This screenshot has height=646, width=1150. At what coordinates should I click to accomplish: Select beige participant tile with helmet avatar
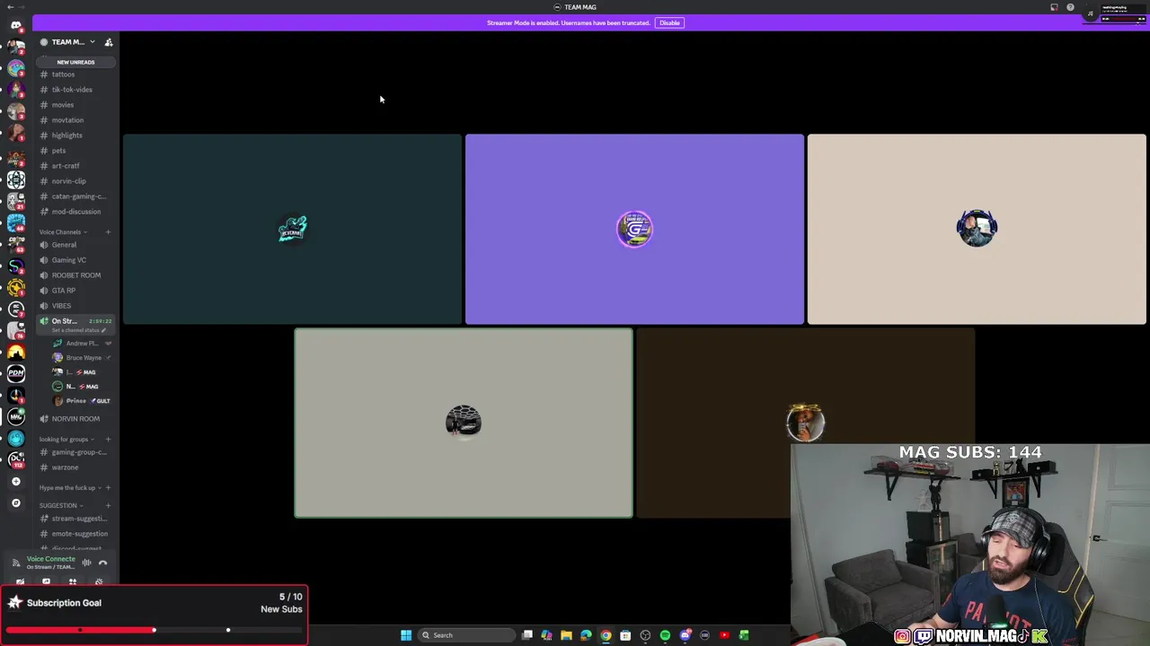coord(977,229)
